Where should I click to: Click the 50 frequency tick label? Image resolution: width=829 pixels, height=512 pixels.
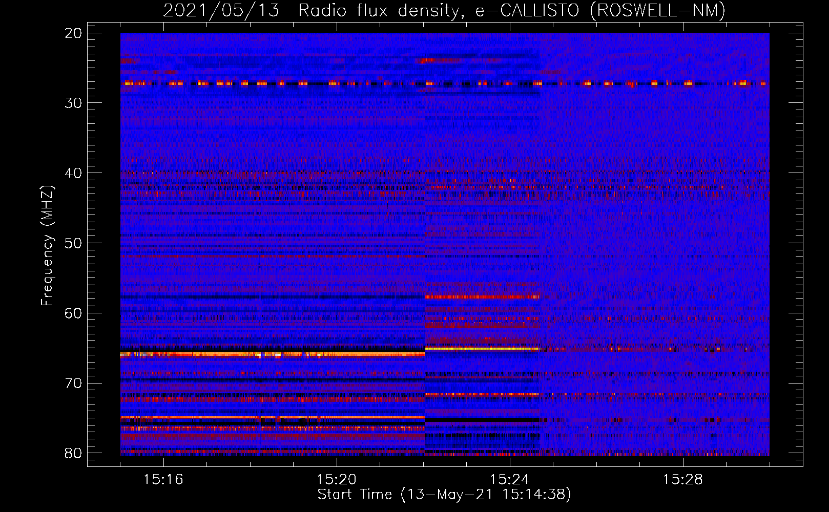point(74,243)
